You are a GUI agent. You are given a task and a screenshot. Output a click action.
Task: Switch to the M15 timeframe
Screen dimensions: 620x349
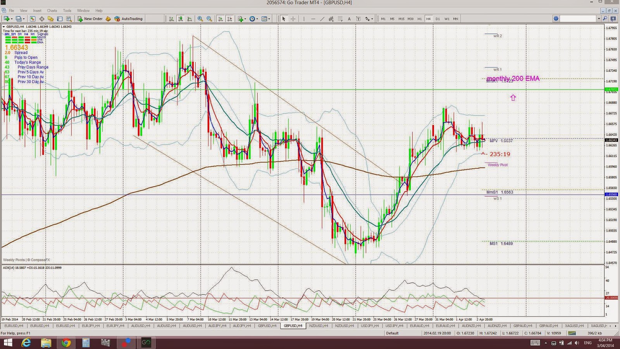click(x=401, y=19)
